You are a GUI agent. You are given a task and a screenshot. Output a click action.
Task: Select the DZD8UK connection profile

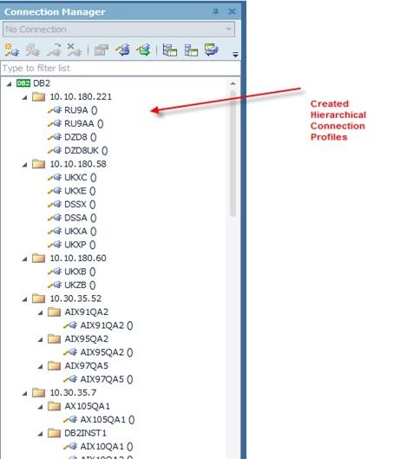pos(86,151)
